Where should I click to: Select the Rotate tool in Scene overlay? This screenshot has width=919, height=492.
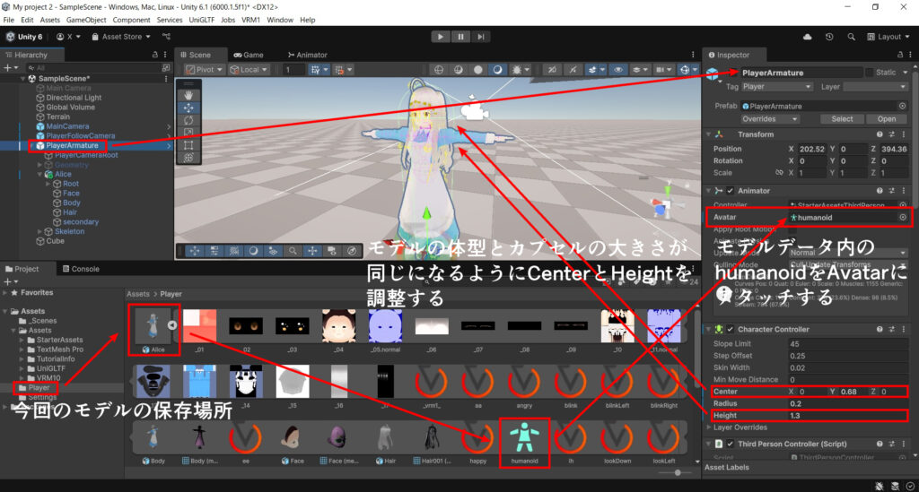tap(188, 120)
